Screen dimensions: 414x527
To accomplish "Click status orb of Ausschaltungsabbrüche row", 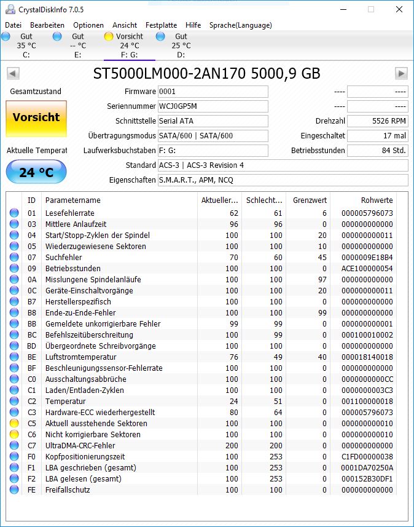I will [14, 379].
